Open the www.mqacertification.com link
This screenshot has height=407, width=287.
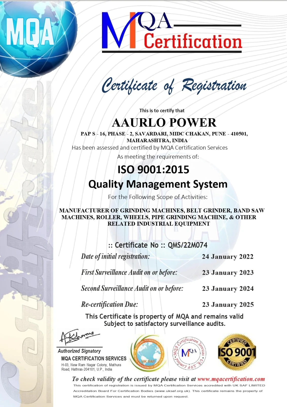click(x=231, y=379)
